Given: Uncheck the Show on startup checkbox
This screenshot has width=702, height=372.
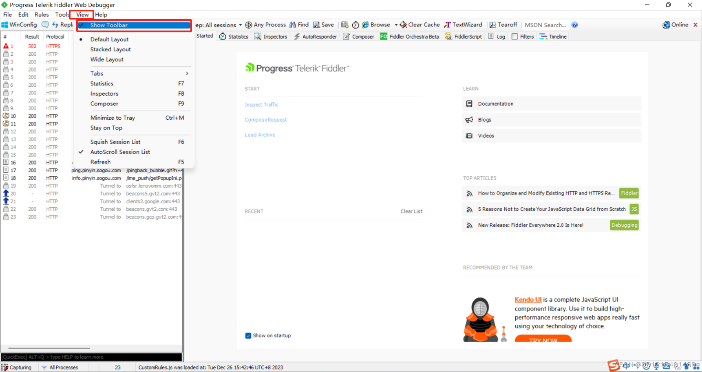Looking at the screenshot, I should [248, 336].
